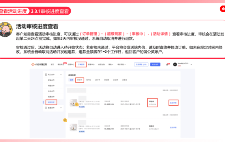Click the 投稿中 status text in second order
The height and width of the screenshot is (142, 225).
[x=152, y=126]
